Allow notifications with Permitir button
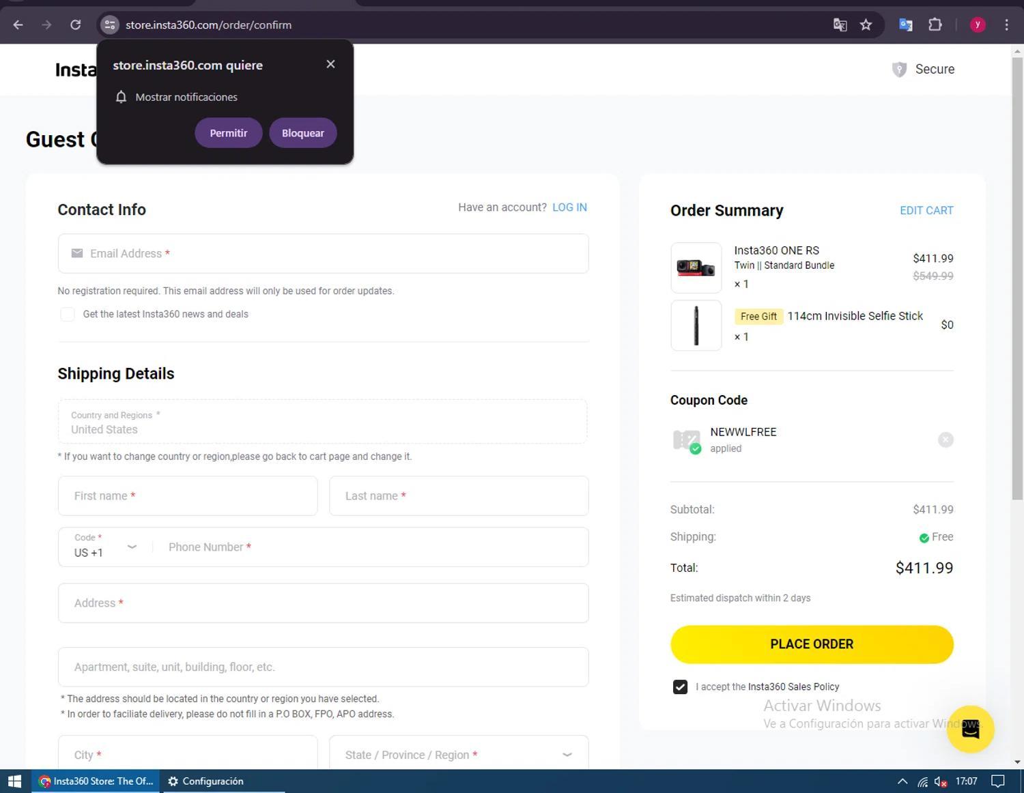Screen dimensions: 1024x793 229,133
